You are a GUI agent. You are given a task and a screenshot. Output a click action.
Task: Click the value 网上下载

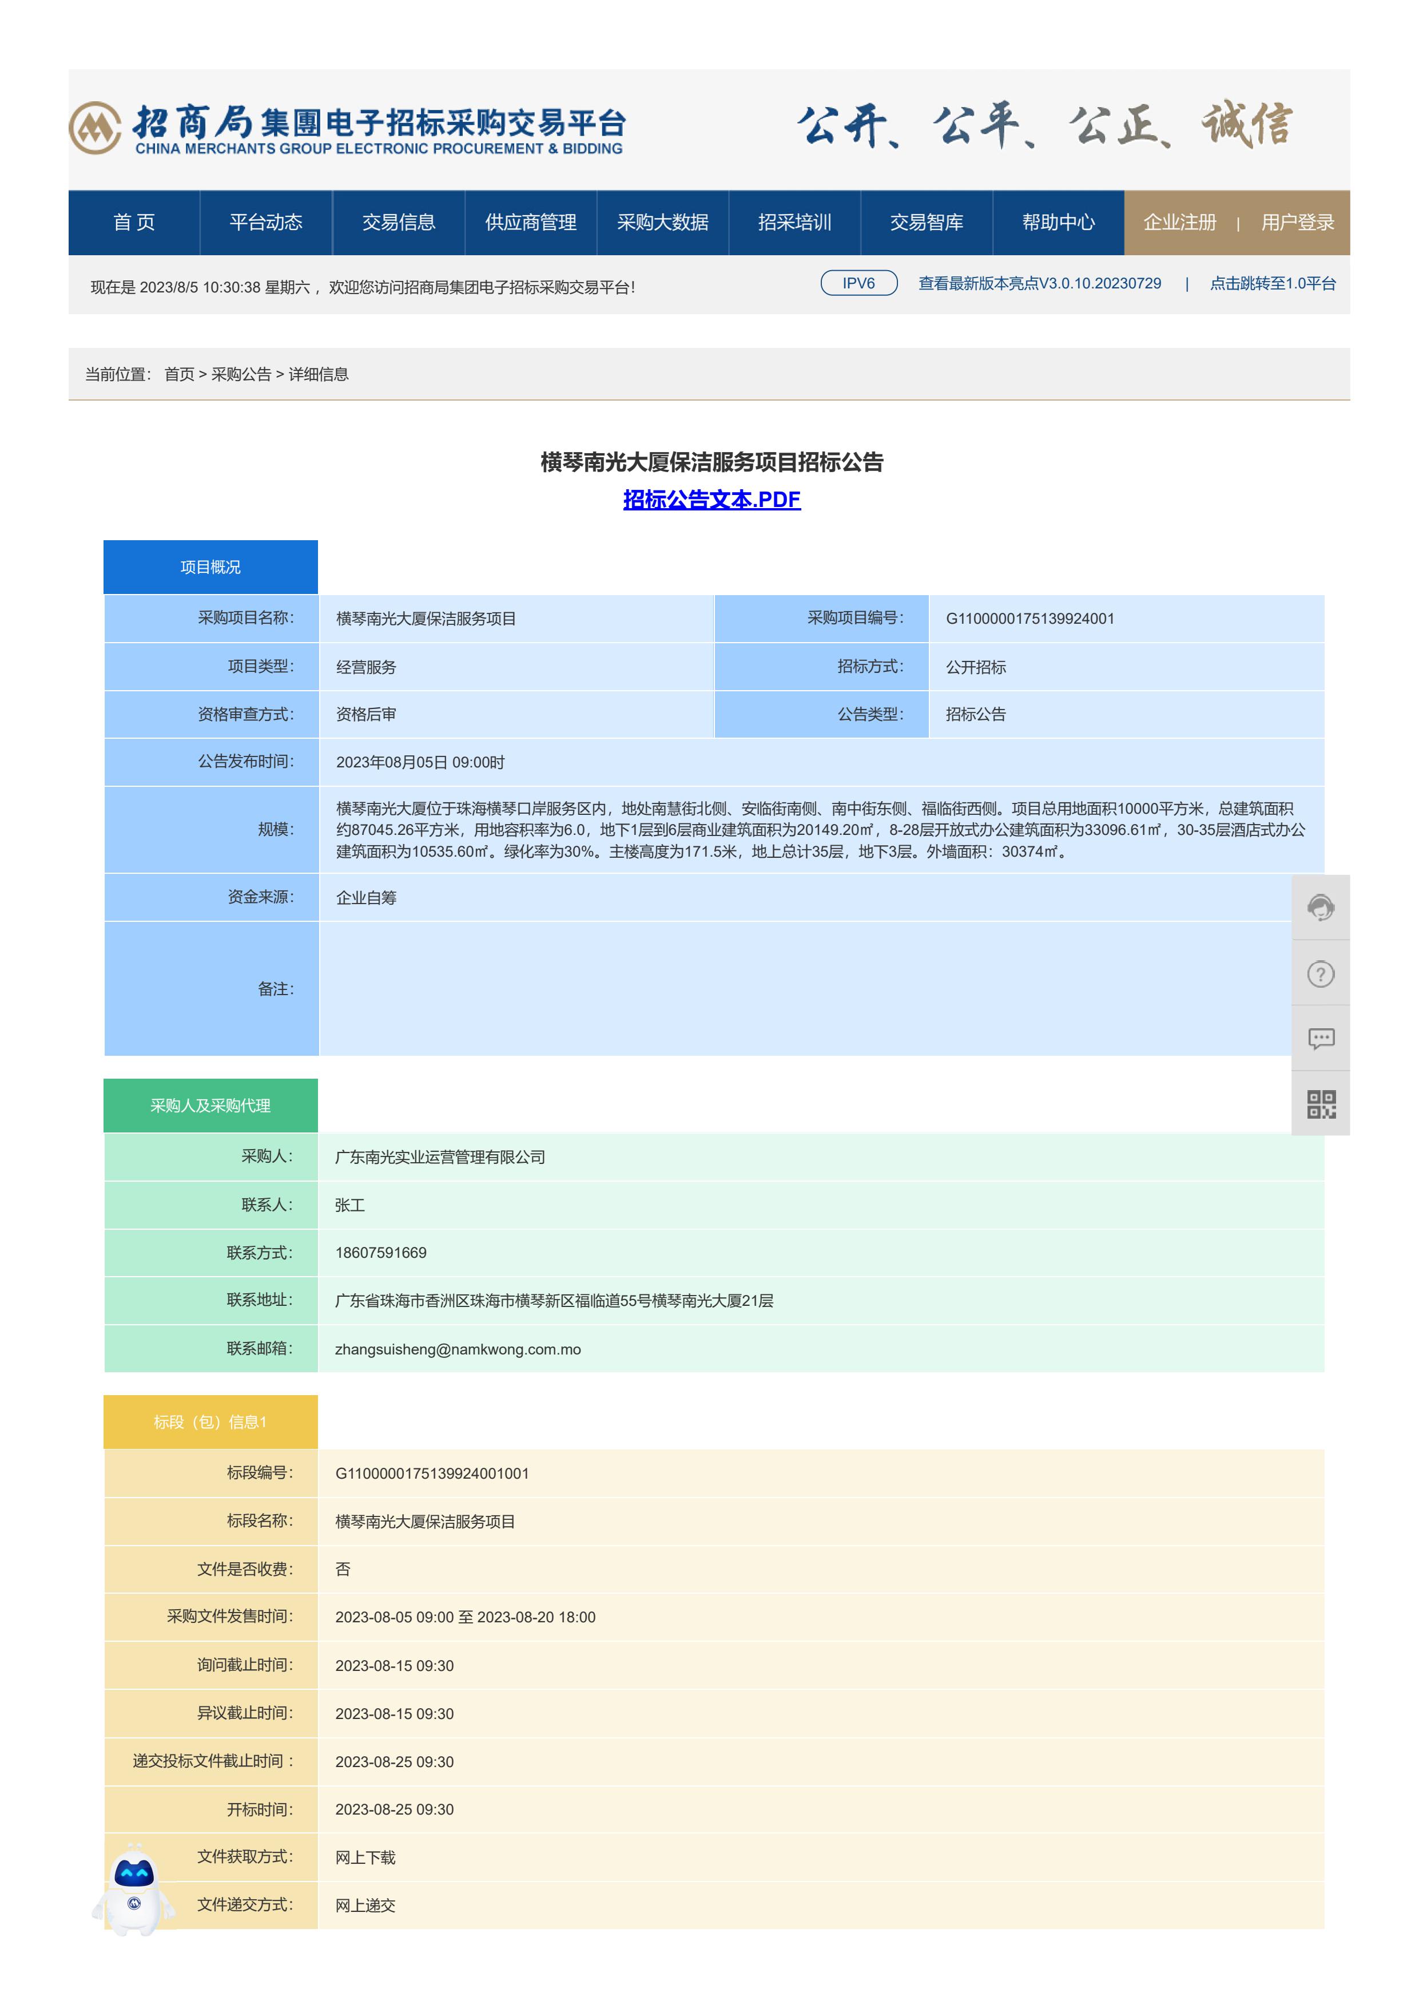pos(365,1858)
